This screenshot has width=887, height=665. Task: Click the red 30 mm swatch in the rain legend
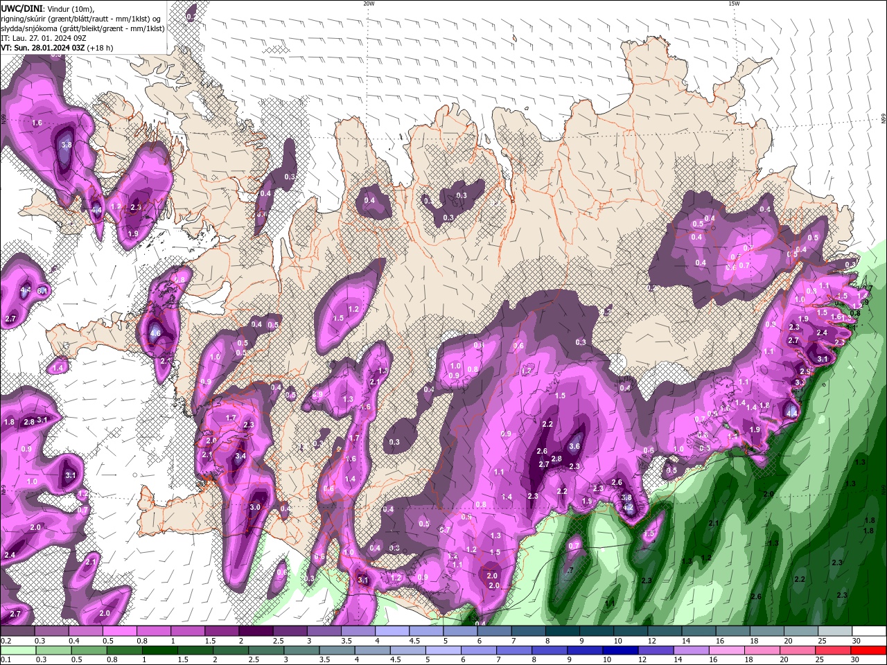pos(869,650)
